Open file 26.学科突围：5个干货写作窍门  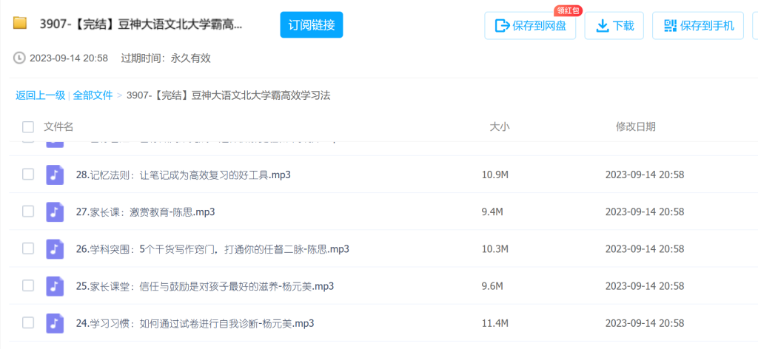[x=212, y=249]
